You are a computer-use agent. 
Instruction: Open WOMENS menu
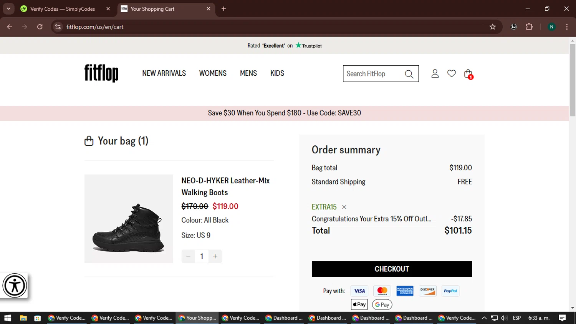click(213, 73)
